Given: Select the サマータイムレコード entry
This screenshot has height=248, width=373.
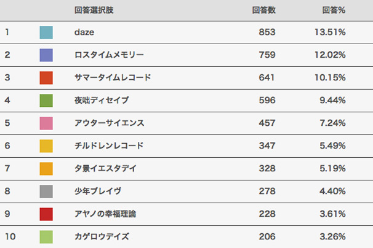Looking at the screenshot, I should click(112, 78).
